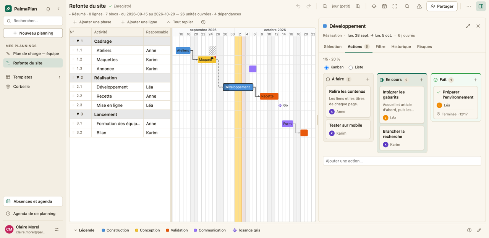489x238 pixels.
Task: Open Agenda de ce planning
Action: (33, 214)
